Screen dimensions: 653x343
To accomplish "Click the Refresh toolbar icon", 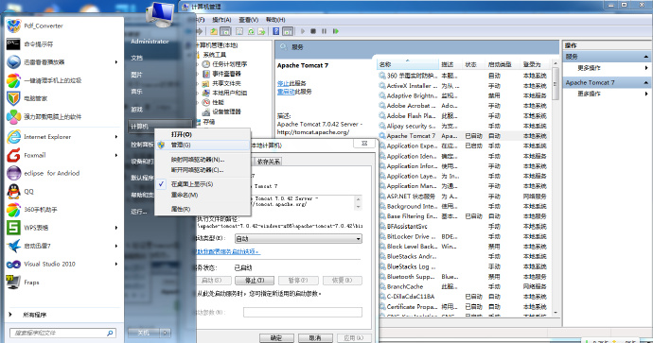I will coord(251,31).
